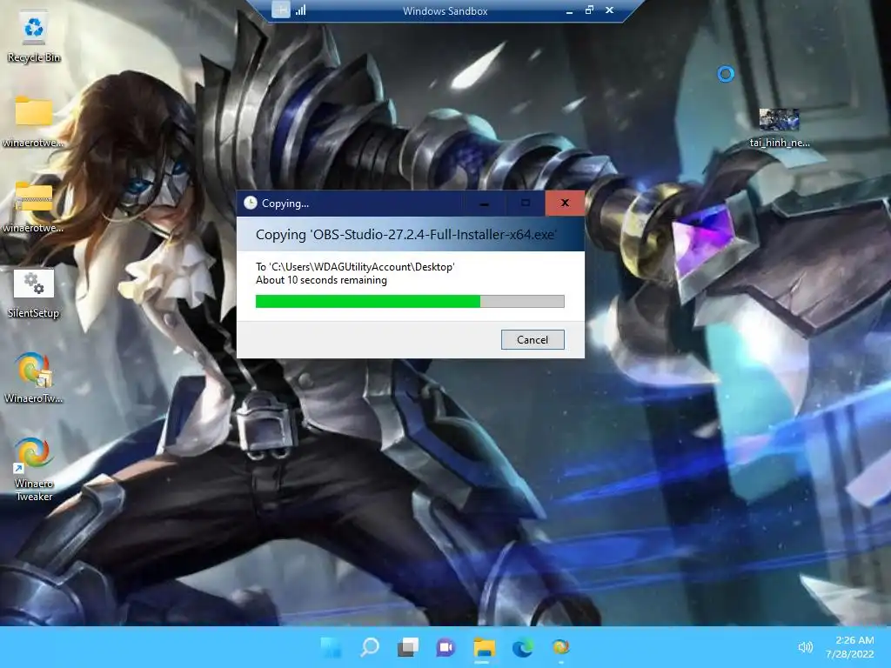The height and width of the screenshot is (668, 891).
Task: Click the pin icon in Sandbox connection bar
Action: tap(280, 10)
